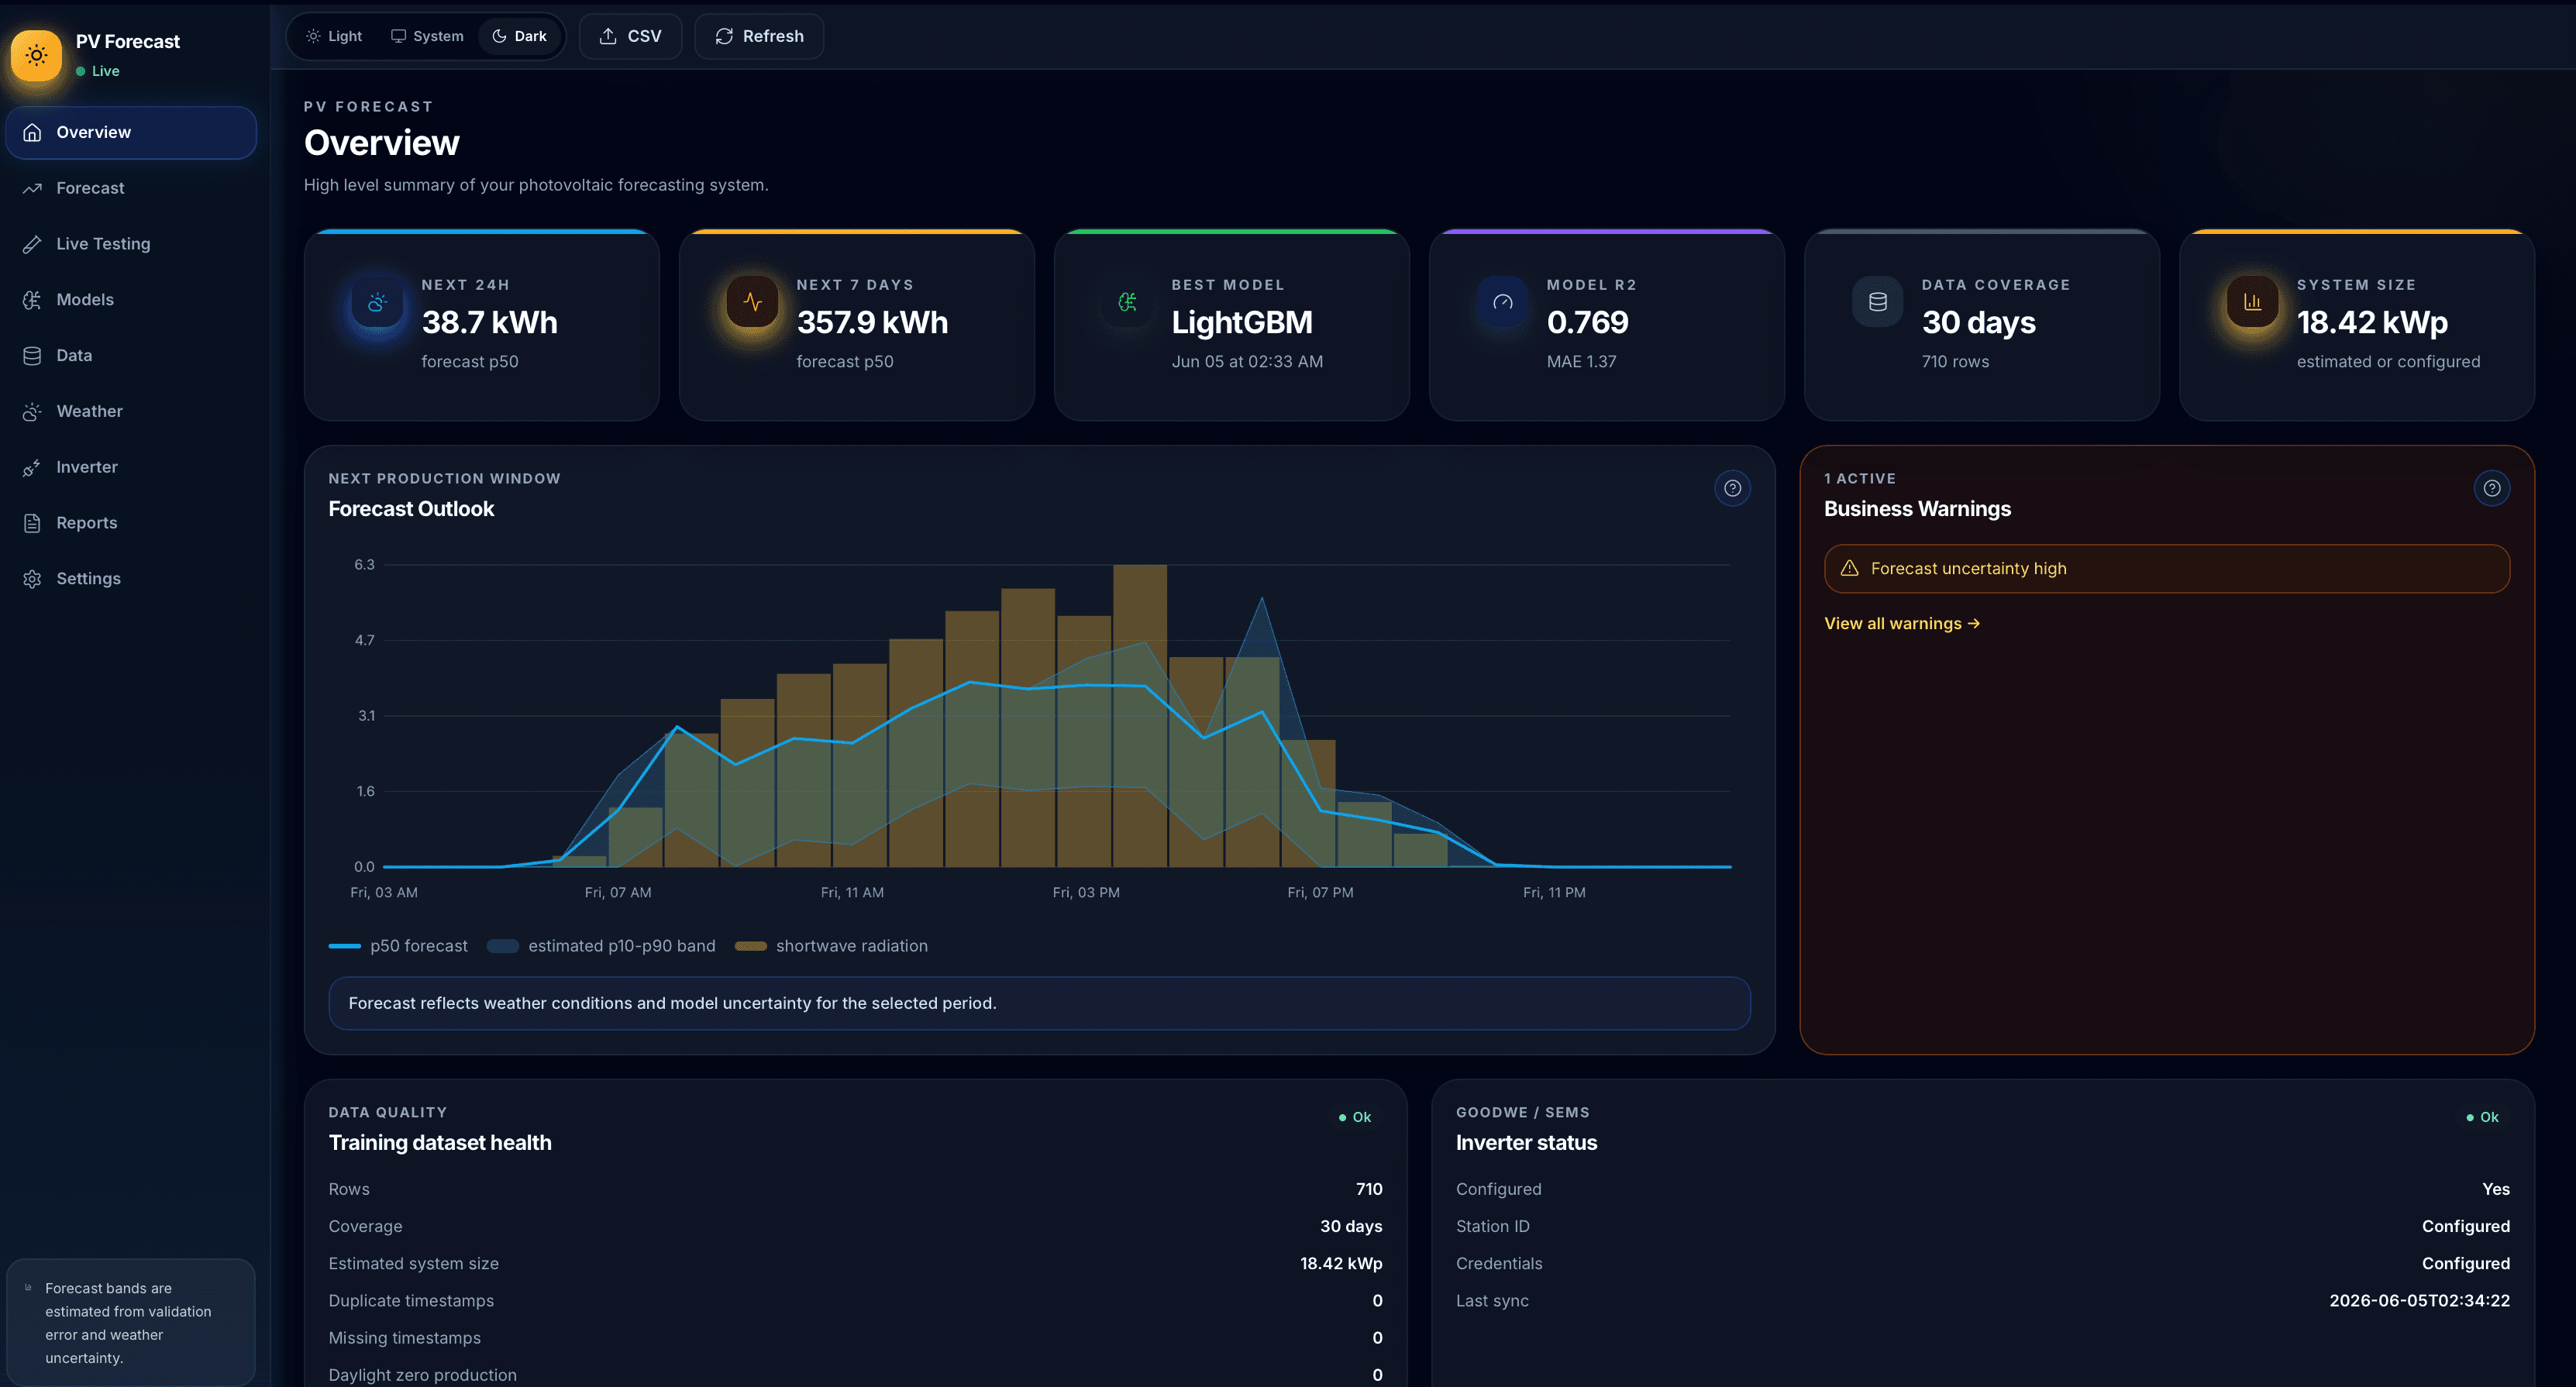The width and height of the screenshot is (2576, 1387).
Task: Switch theme to Light
Action: (x=334, y=36)
